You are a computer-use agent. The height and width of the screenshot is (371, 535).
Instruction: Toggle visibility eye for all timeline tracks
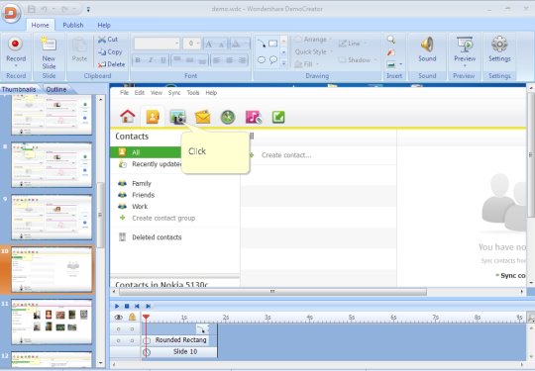119,318
